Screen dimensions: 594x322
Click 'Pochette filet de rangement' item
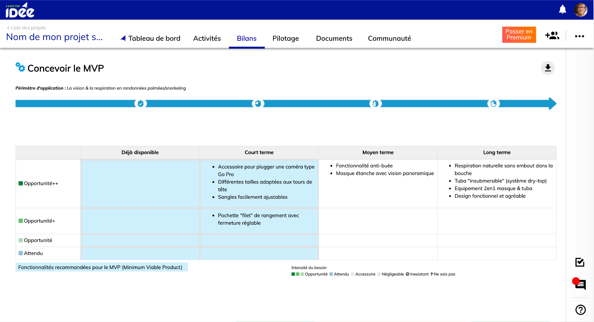[258, 219]
